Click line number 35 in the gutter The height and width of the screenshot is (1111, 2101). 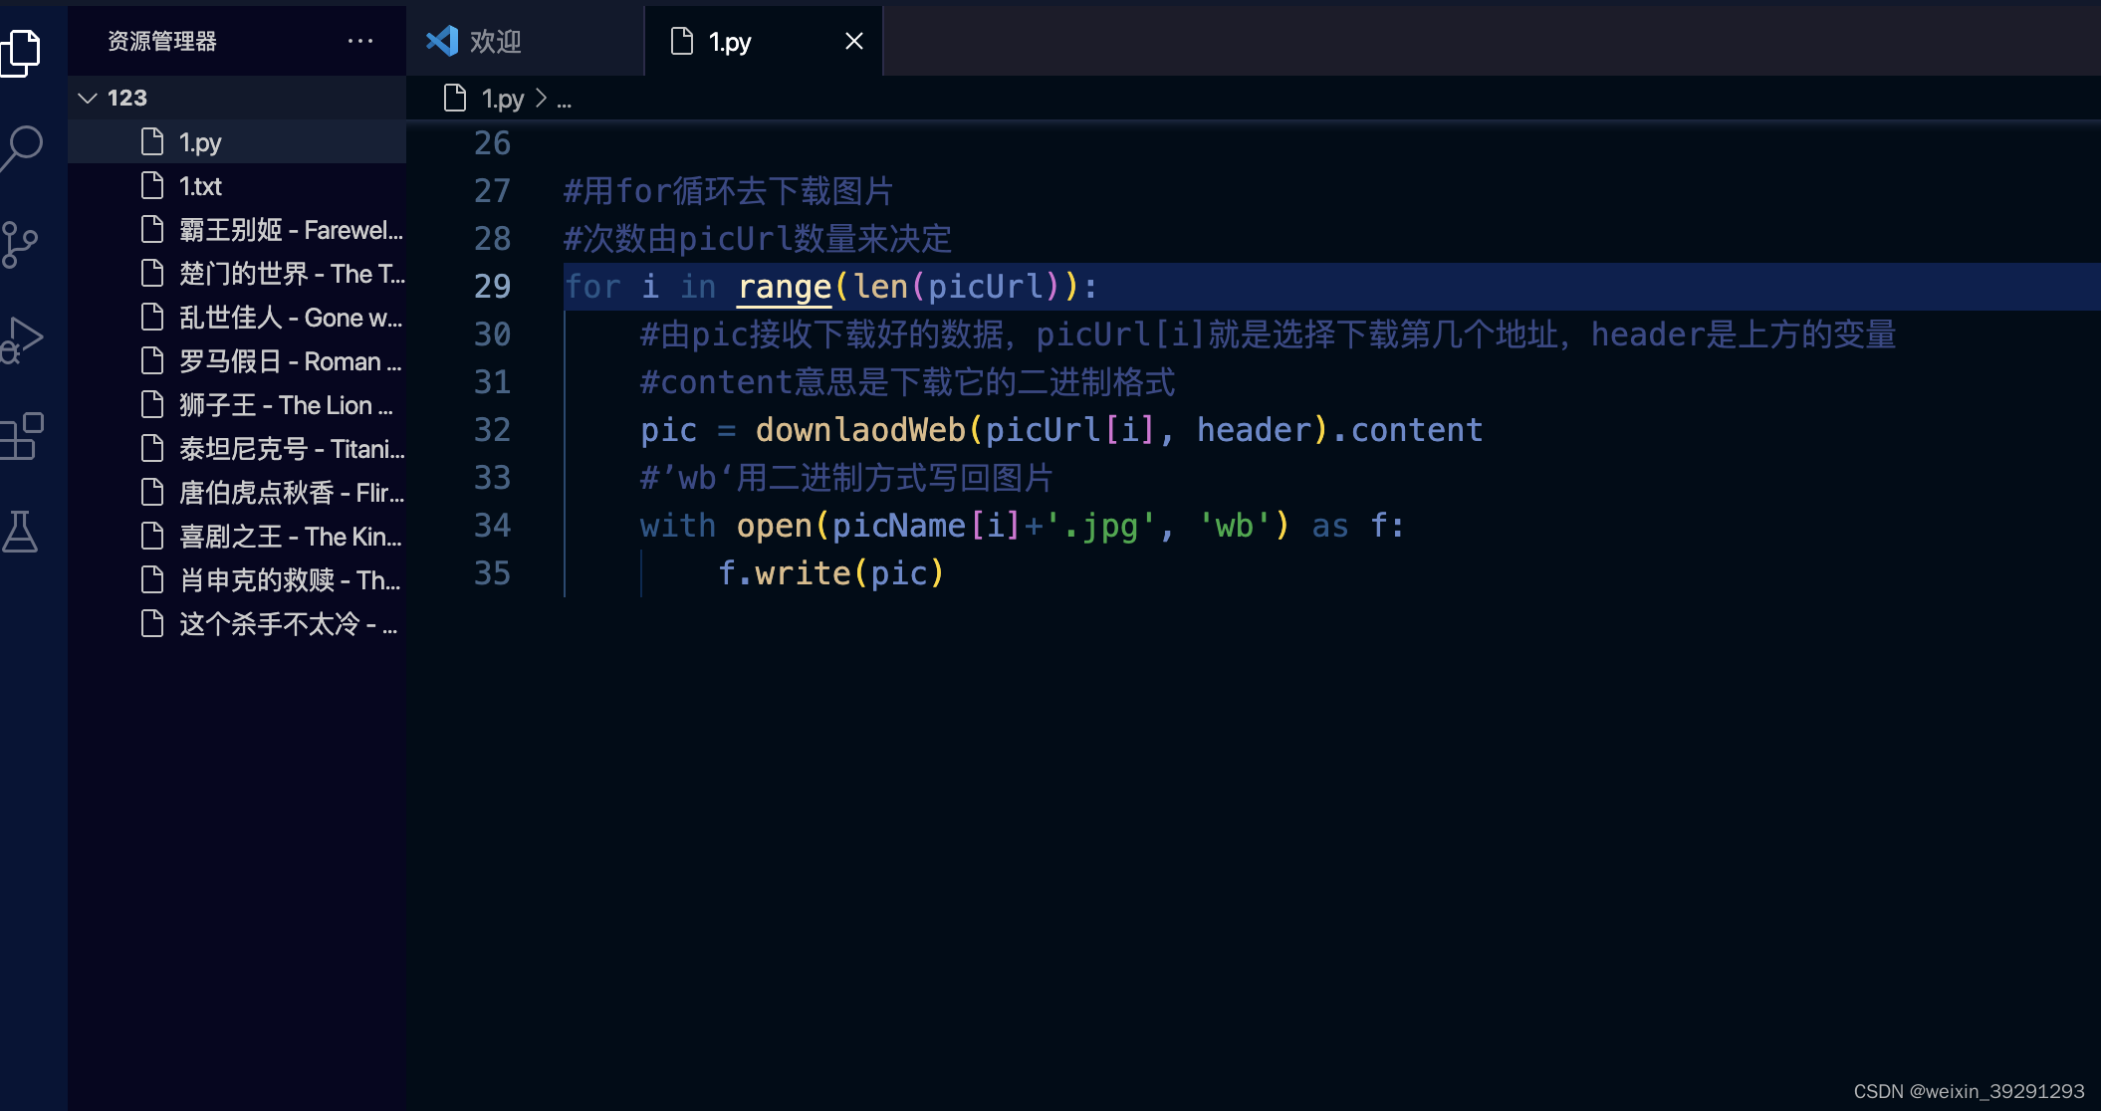[492, 573]
